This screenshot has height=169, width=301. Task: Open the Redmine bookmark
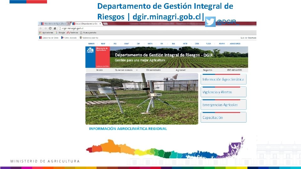point(72,33)
